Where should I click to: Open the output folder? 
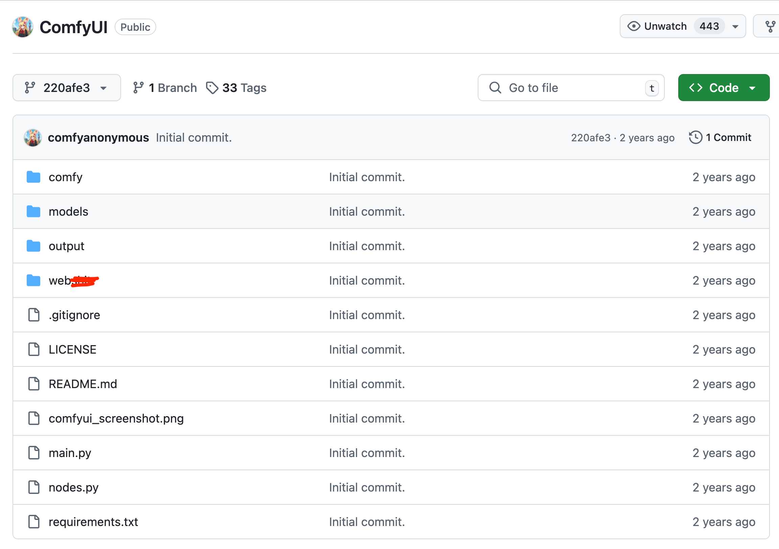[67, 246]
